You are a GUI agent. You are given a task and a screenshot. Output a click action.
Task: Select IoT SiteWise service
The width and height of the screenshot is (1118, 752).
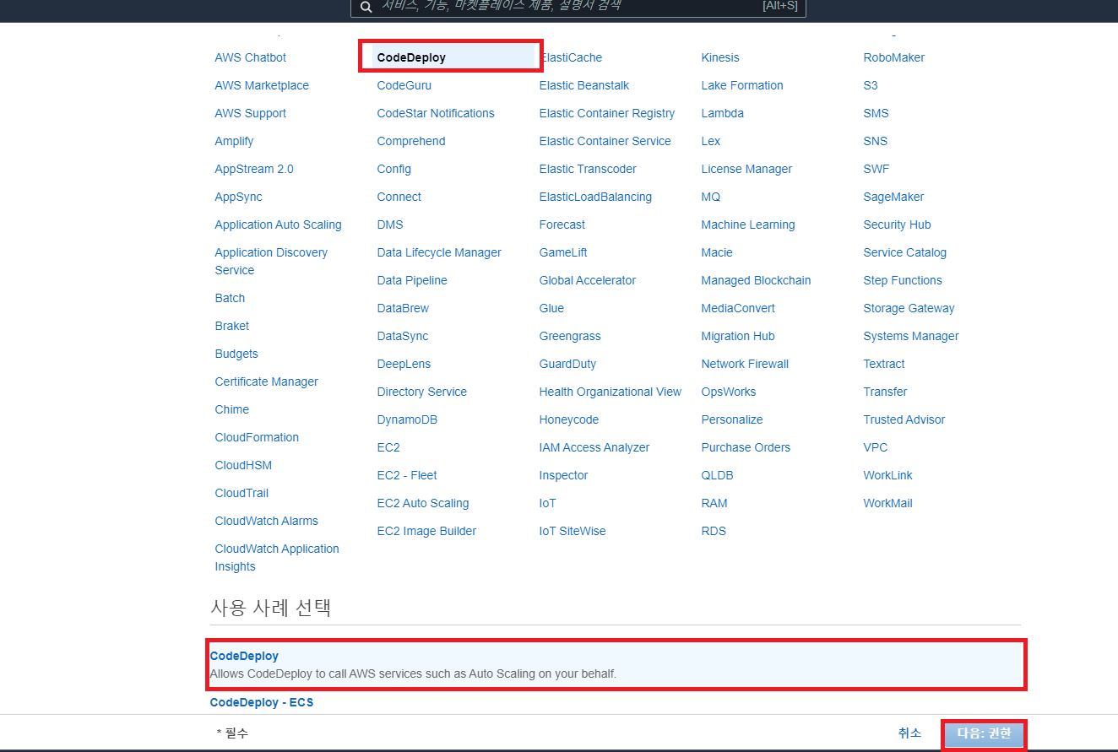coord(573,531)
